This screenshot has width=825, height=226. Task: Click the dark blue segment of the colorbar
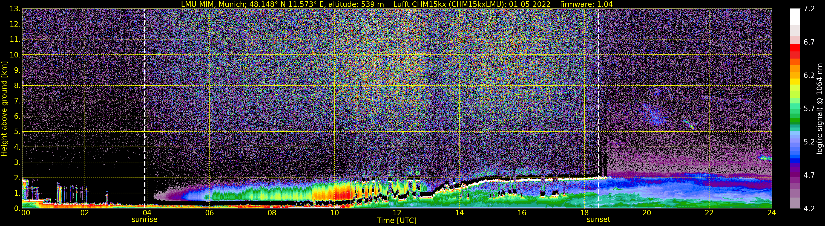click(795, 161)
